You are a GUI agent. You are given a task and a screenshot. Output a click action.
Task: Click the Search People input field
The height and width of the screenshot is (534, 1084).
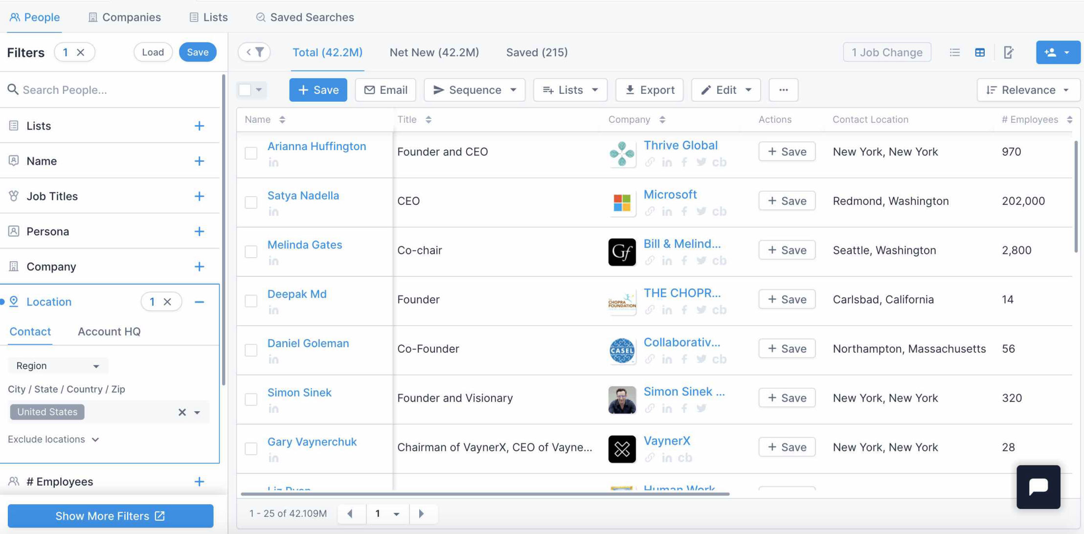coord(113,90)
